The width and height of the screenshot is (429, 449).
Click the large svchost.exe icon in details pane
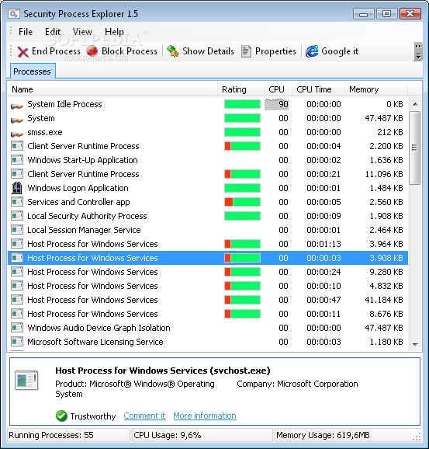pyautogui.click(x=26, y=381)
